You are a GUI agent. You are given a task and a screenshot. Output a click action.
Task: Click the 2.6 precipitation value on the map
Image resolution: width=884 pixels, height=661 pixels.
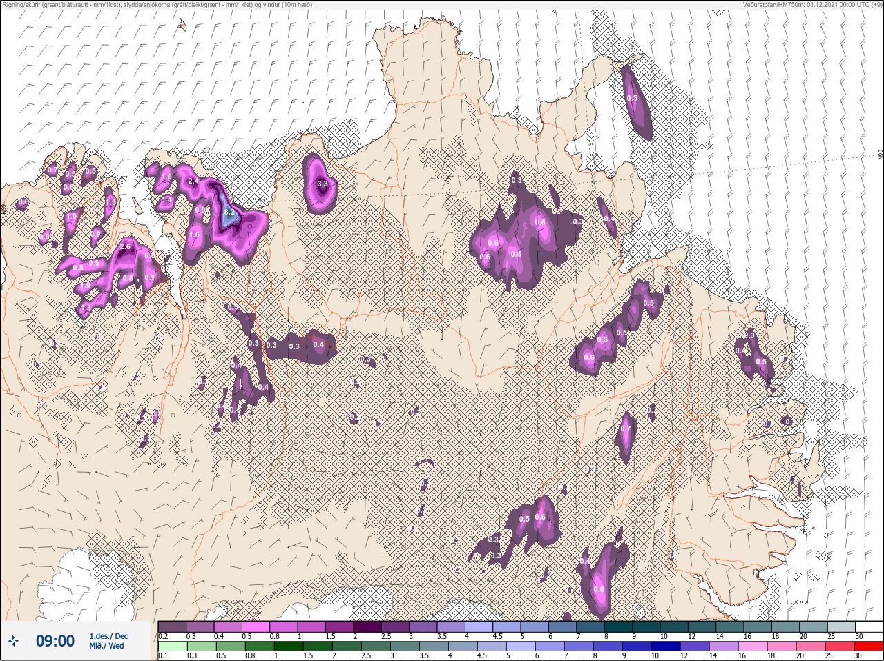tap(126, 246)
